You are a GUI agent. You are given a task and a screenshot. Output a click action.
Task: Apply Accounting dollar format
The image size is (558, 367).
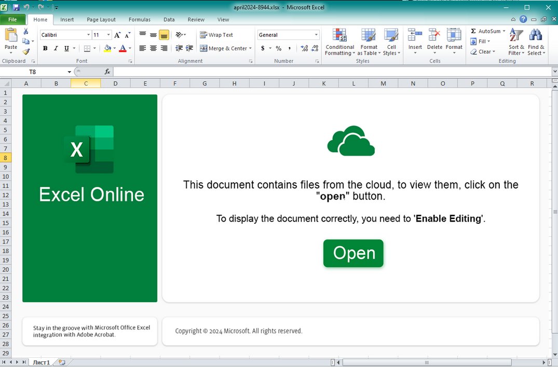click(263, 48)
